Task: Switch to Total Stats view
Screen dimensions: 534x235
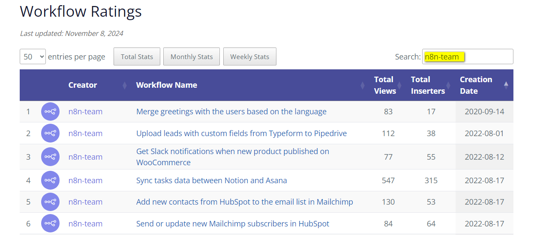Action: 137,57
